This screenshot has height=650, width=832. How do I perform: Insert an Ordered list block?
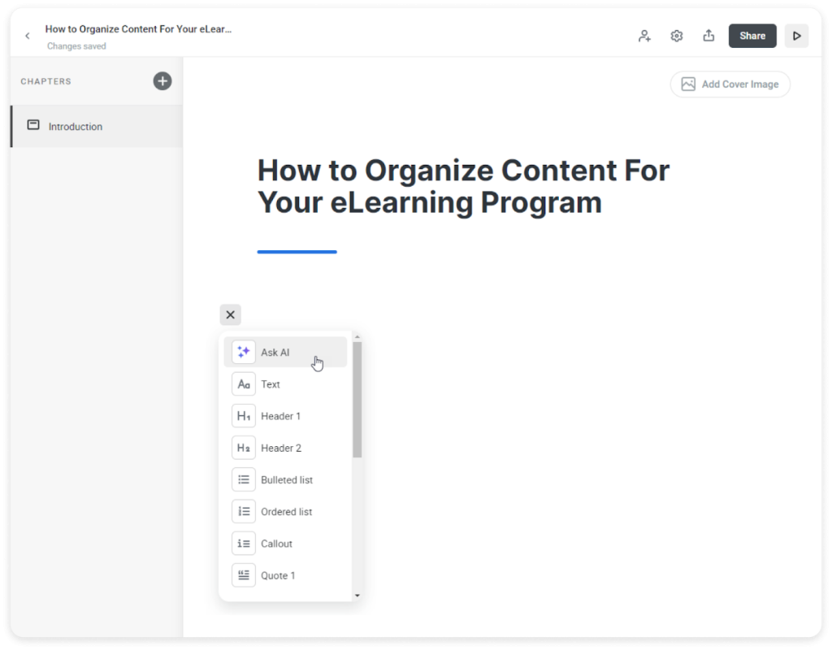285,512
